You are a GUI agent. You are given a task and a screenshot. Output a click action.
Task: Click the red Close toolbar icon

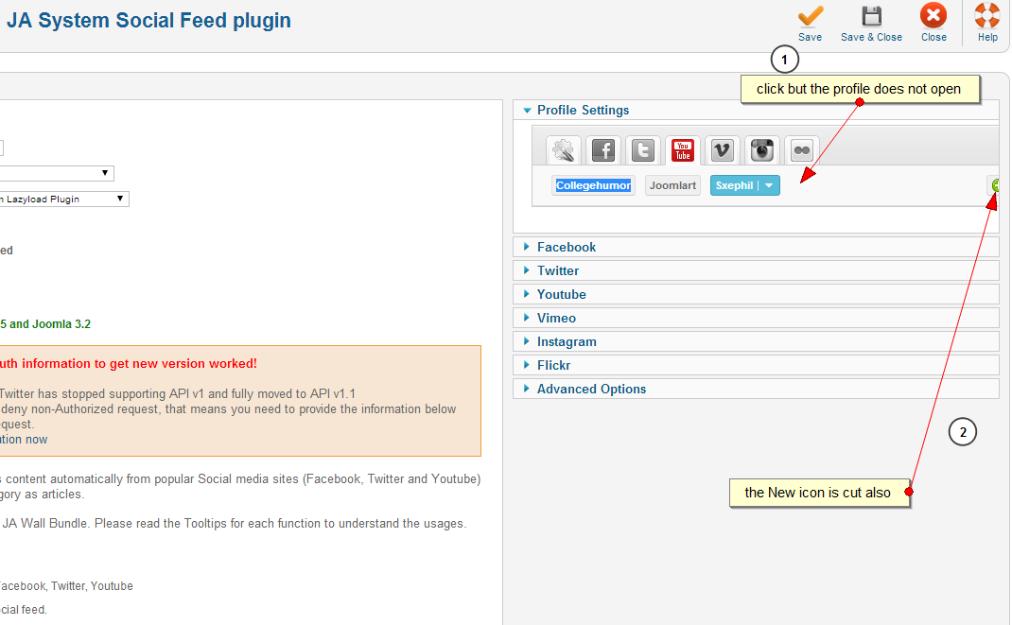(933, 17)
